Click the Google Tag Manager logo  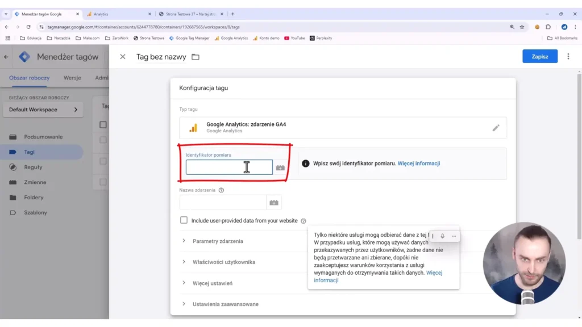point(24,57)
